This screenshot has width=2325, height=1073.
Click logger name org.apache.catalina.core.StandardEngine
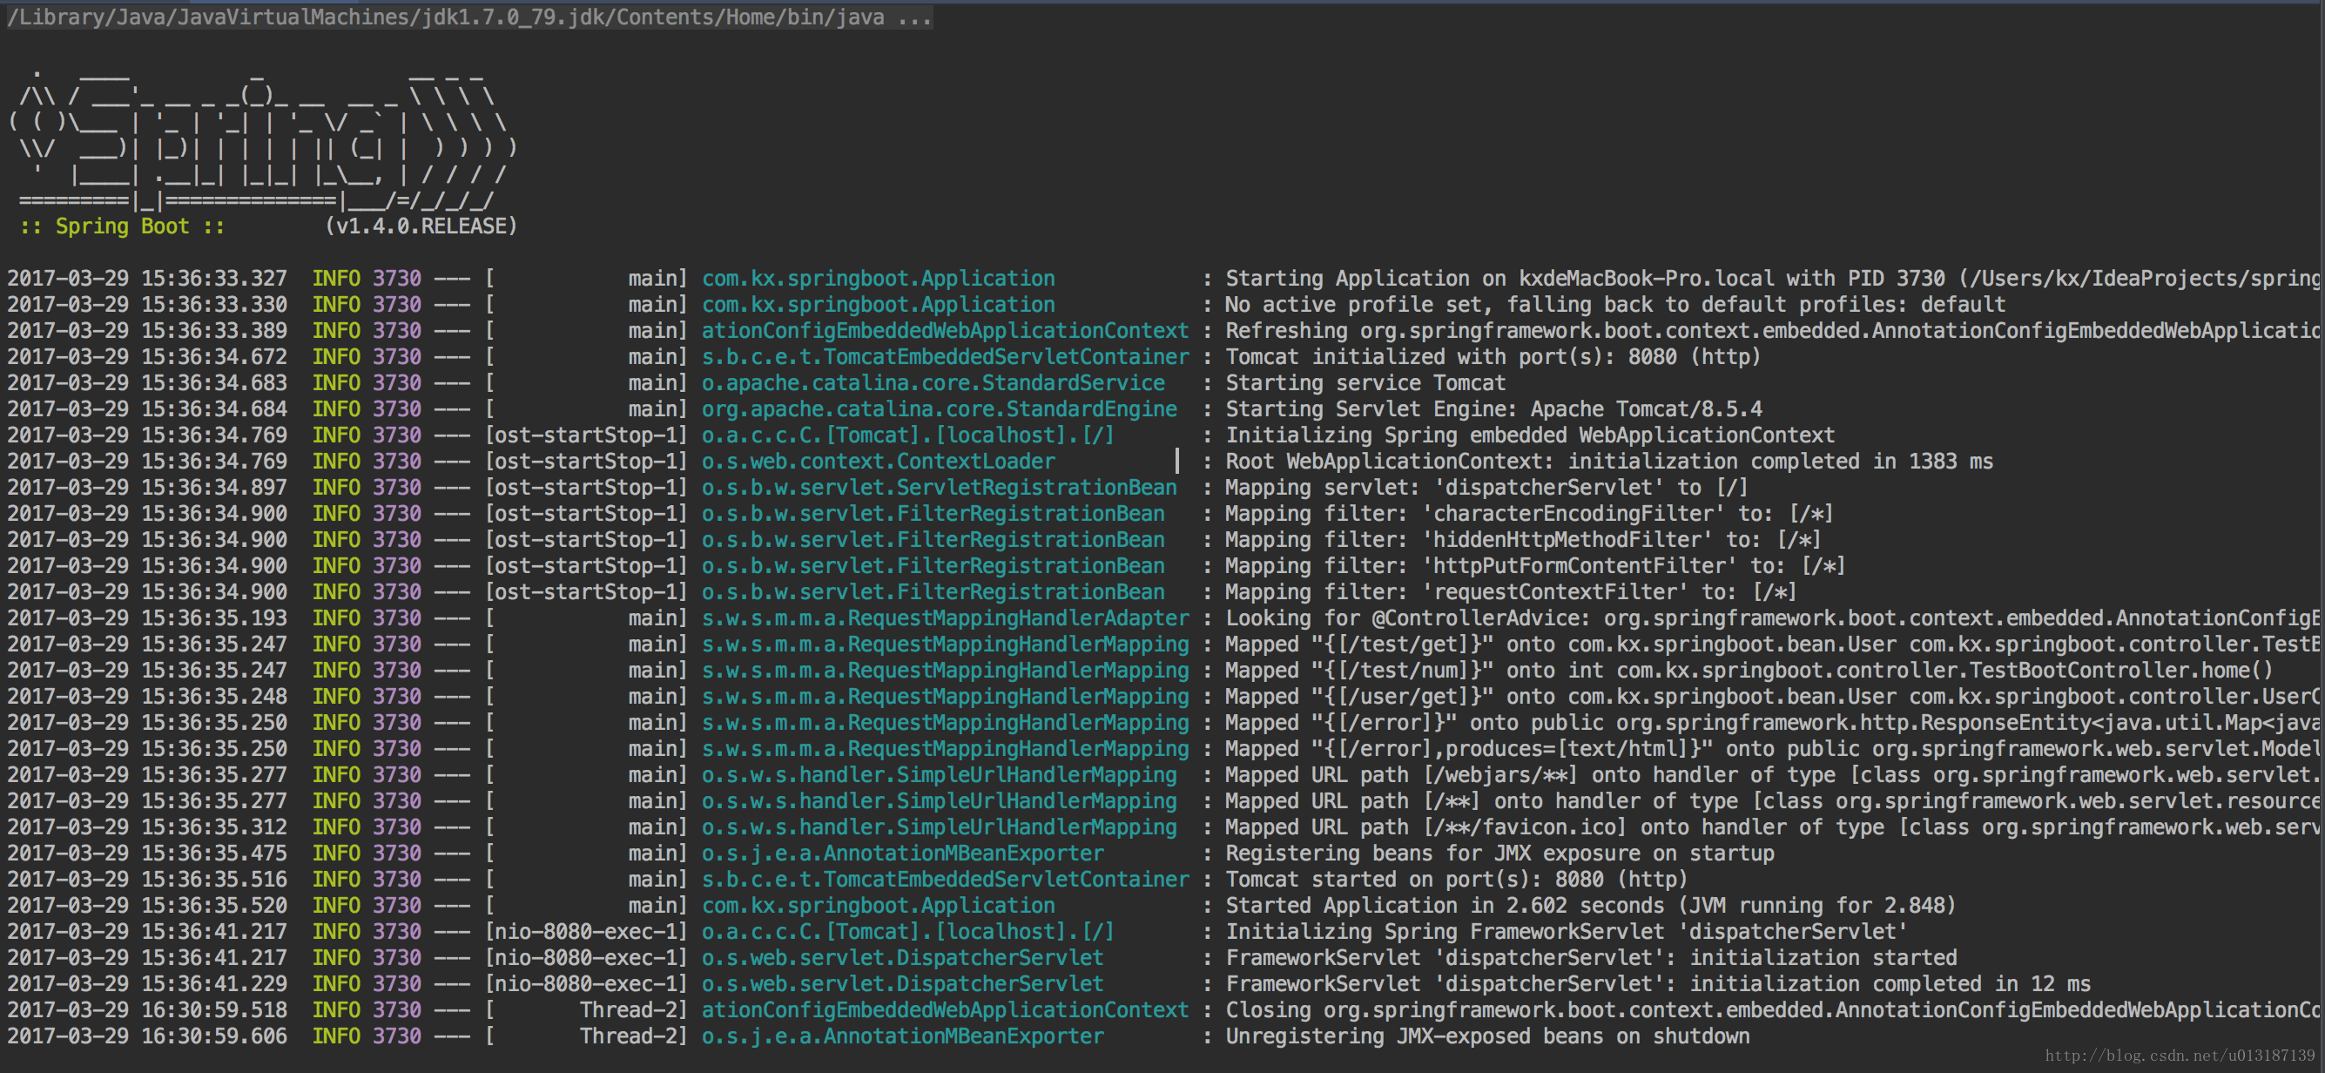point(940,409)
